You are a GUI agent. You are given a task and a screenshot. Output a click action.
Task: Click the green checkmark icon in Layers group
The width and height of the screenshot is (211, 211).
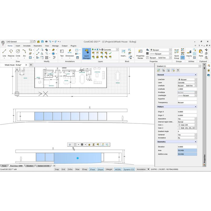pos(110,53)
